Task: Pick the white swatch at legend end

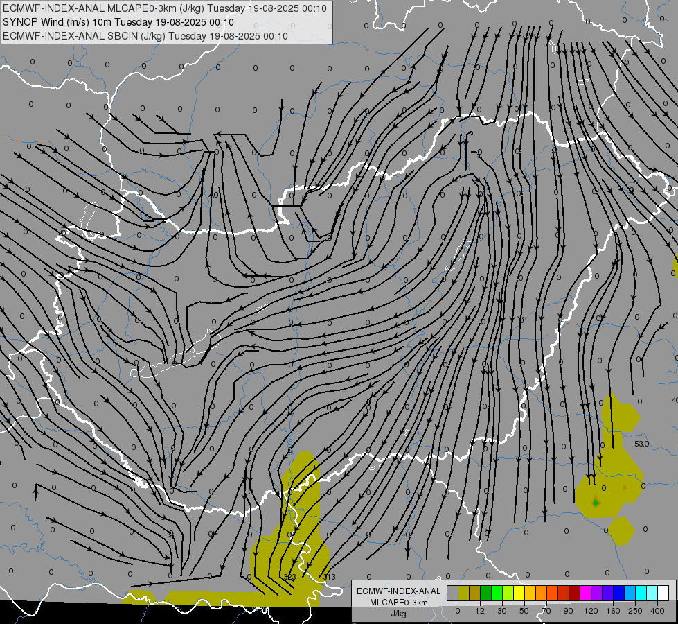Action: coord(663,593)
